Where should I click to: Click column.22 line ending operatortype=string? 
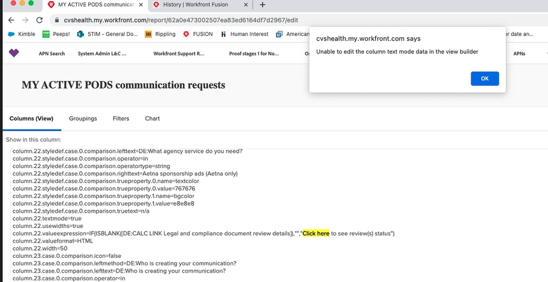click(x=91, y=166)
